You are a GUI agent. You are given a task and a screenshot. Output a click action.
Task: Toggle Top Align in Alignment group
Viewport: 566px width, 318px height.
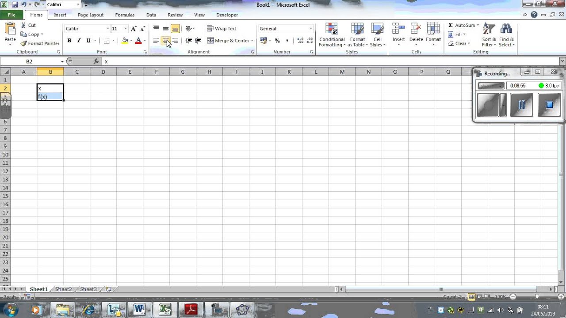click(x=156, y=29)
